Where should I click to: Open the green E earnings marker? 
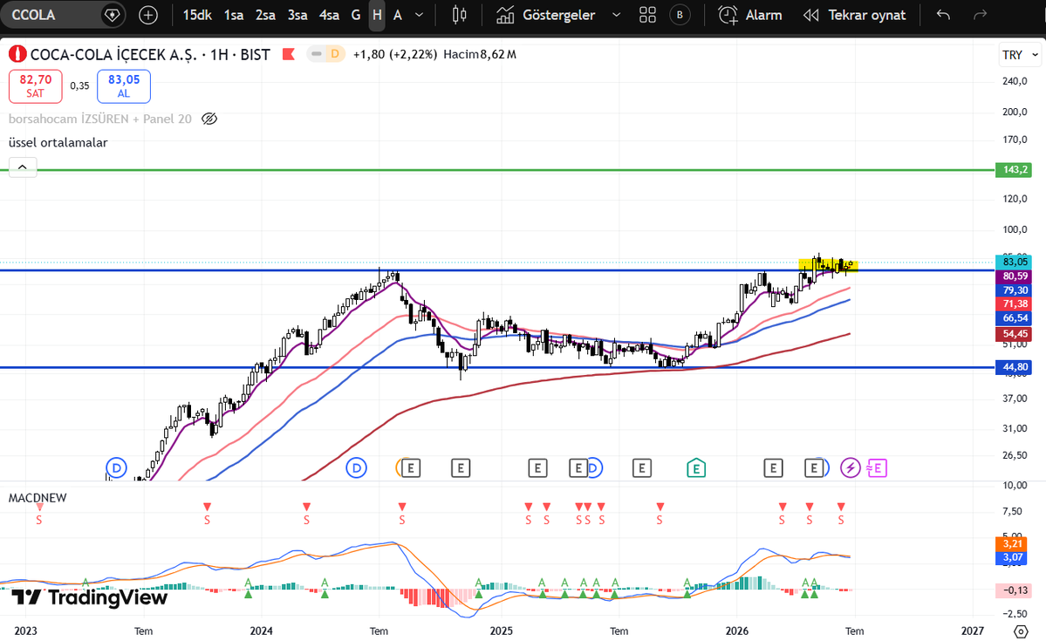pos(696,468)
